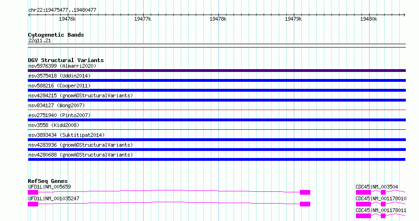Select the blue bar under nsv4283936

pos(217,150)
